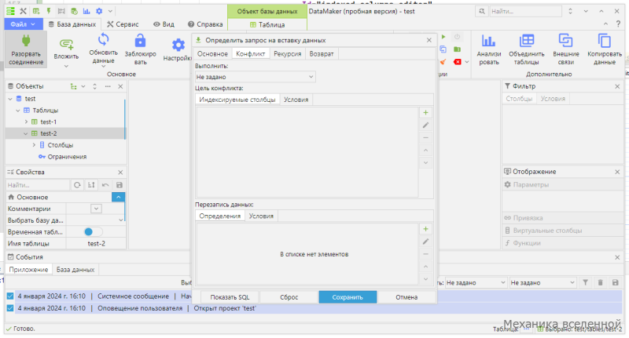Click the lightning bolt quick access icon
This screenshot has height=338, width=629.
coord(49,11)
